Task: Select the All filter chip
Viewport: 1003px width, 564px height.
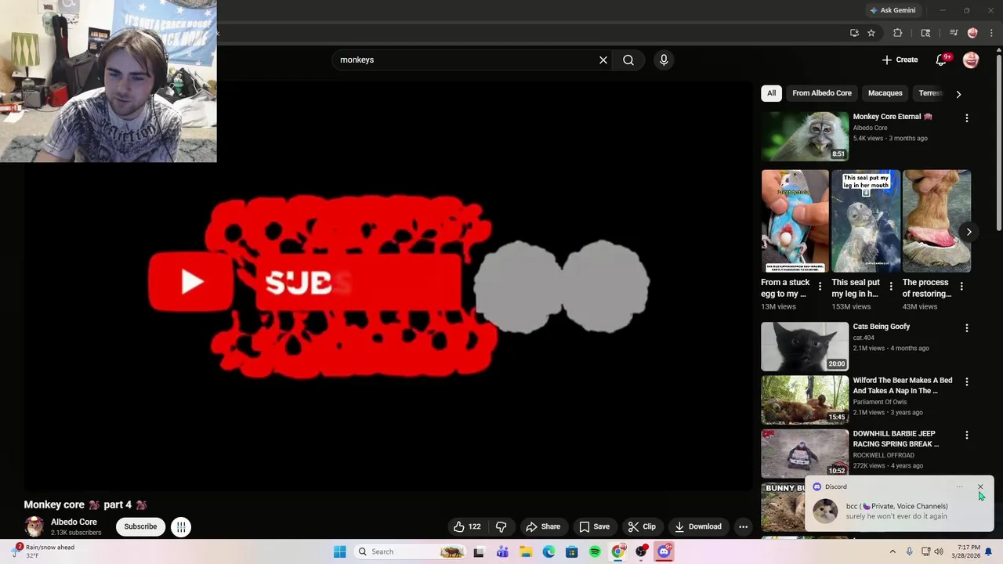Action: click(x=771, y=93)
